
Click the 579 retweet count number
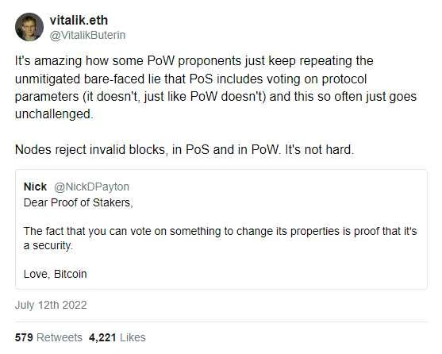pyautogui.click(x=24, y=337)
